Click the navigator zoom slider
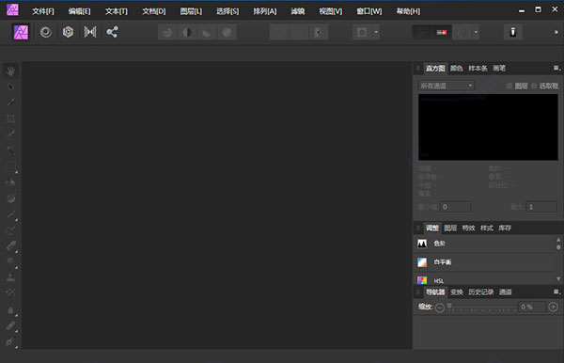 (482, 308)
